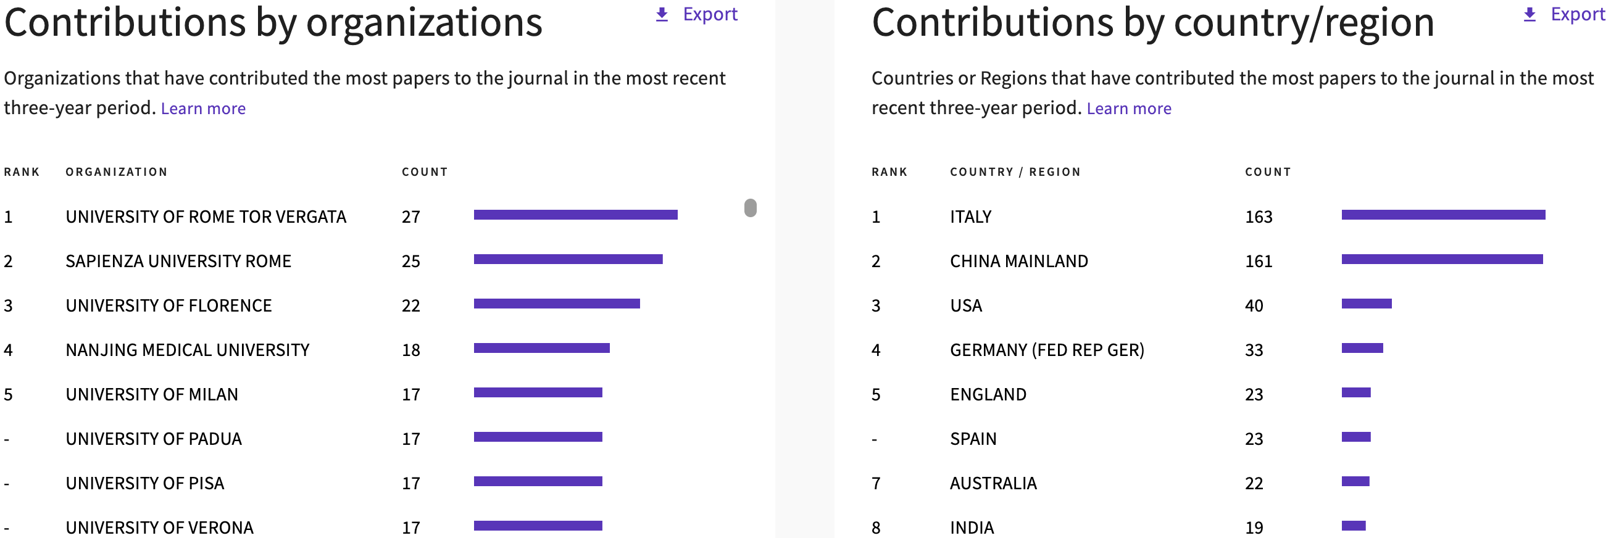Click the Country / Region column header
This screenshot has height=538, width=1611.
point(1015,172)
